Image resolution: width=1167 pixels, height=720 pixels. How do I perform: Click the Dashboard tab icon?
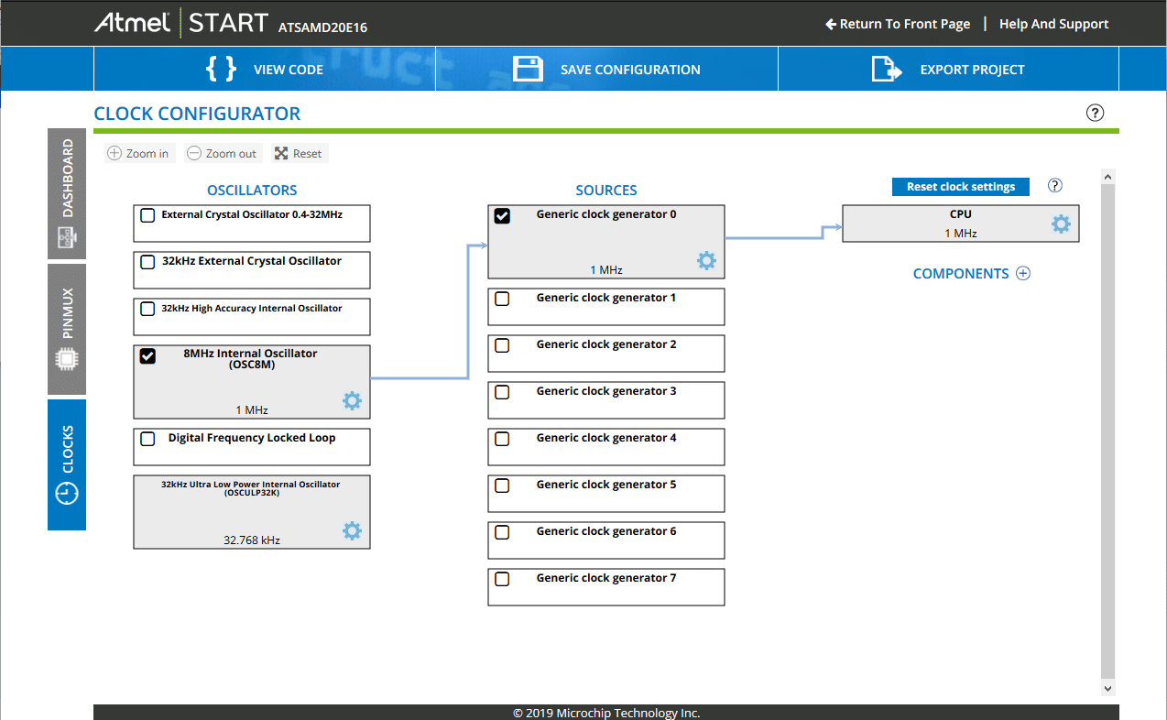[67, 240]
